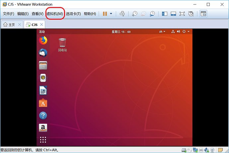The image size is (229, 153).
Task: Open the snapshot manager wrench-clock icon
Action: (152, 14)
